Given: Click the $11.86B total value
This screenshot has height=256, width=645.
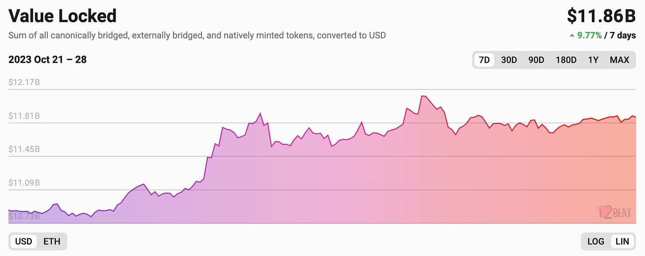Looking at the screenshot, I should click(x=601, y=16).
